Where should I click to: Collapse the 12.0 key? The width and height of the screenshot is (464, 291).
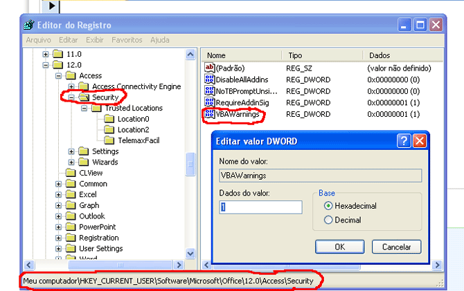point(46,65)
